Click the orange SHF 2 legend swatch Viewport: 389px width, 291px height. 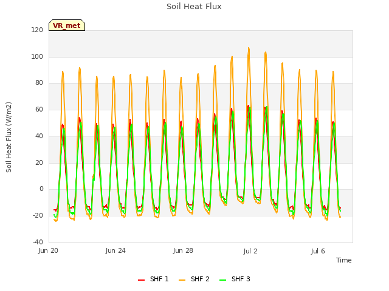point(182,280)
